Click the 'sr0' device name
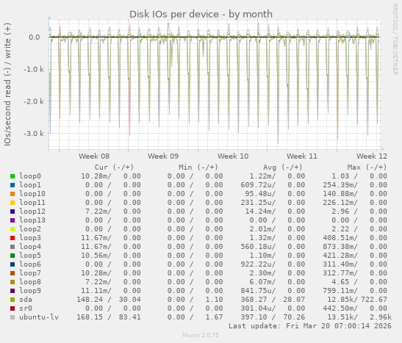Screen dimensions: 402x343 [x=26, y=308]
